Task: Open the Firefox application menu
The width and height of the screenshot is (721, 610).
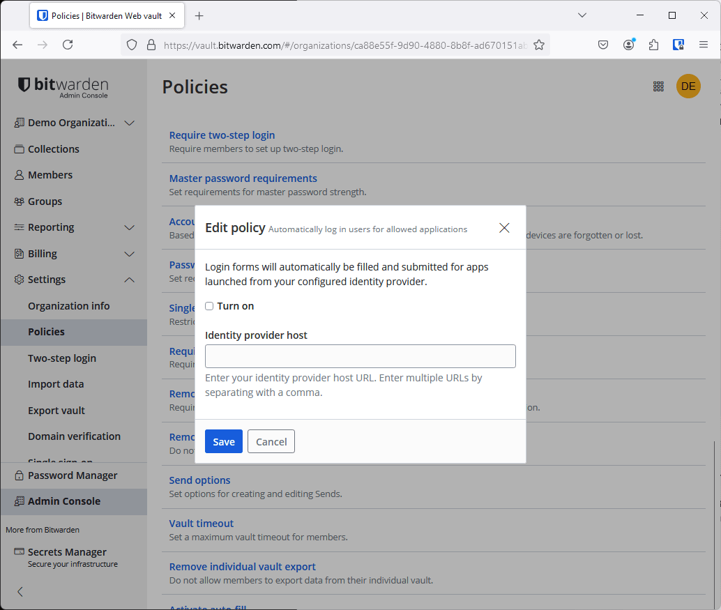Action: coord(704,44)
